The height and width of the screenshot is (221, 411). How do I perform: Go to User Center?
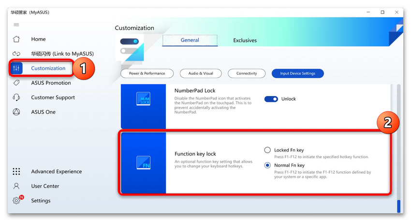click(x=45, y=186)
